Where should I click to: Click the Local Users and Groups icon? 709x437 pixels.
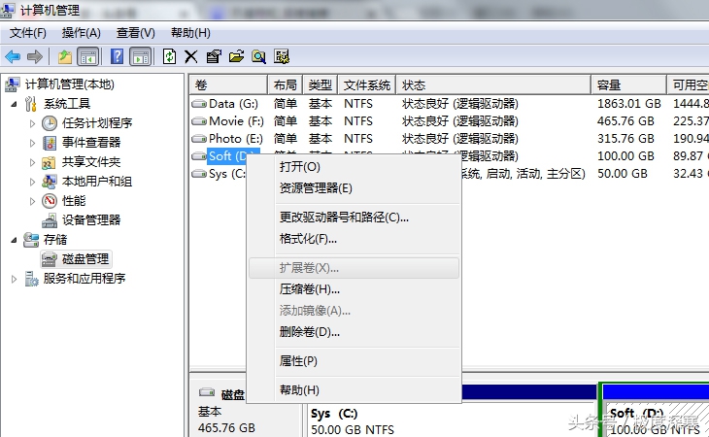(x=49, y=182)
